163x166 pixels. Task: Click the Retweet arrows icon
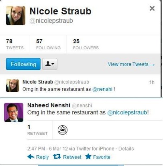pyautogui.click(x=57, y=157)
